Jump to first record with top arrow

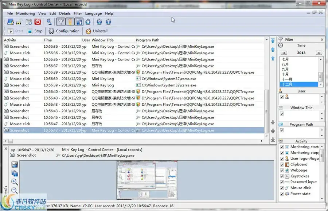273,41
